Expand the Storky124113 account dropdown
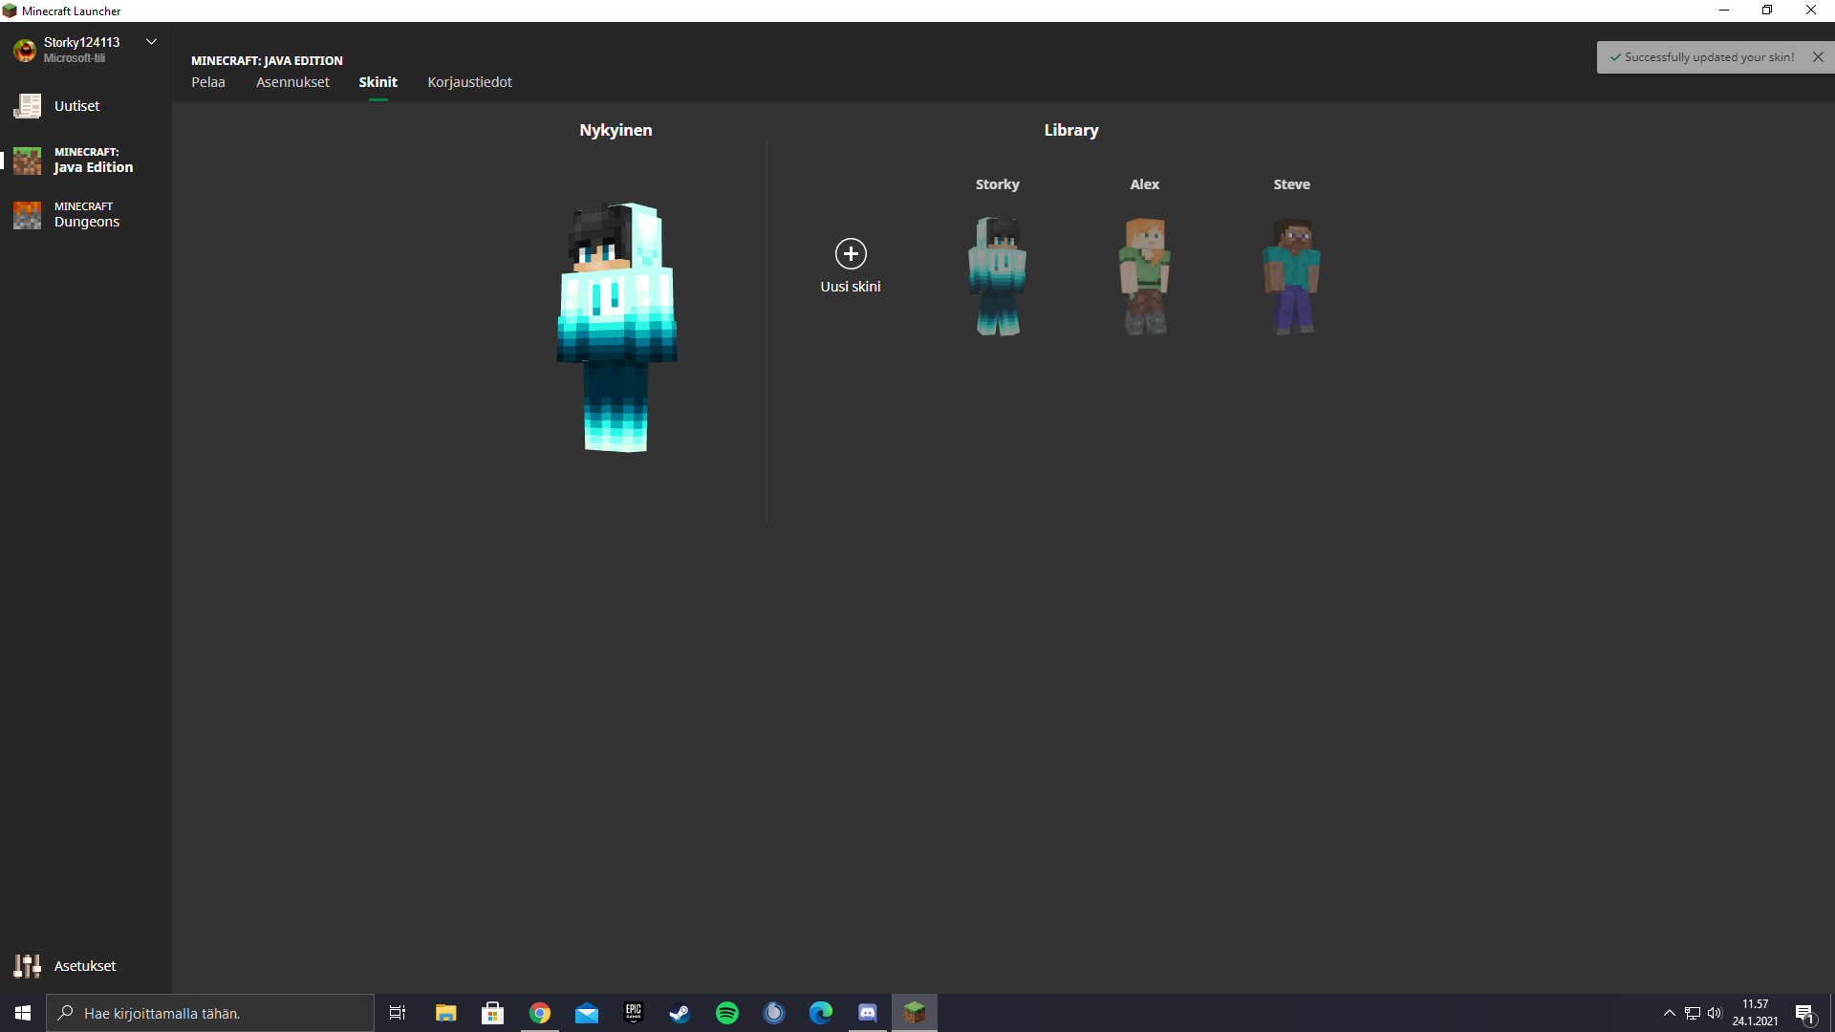 151,42
